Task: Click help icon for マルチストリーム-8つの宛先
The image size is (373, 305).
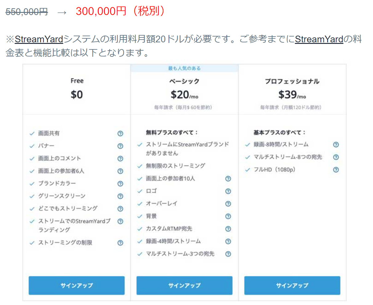Action: click(336, 157)
